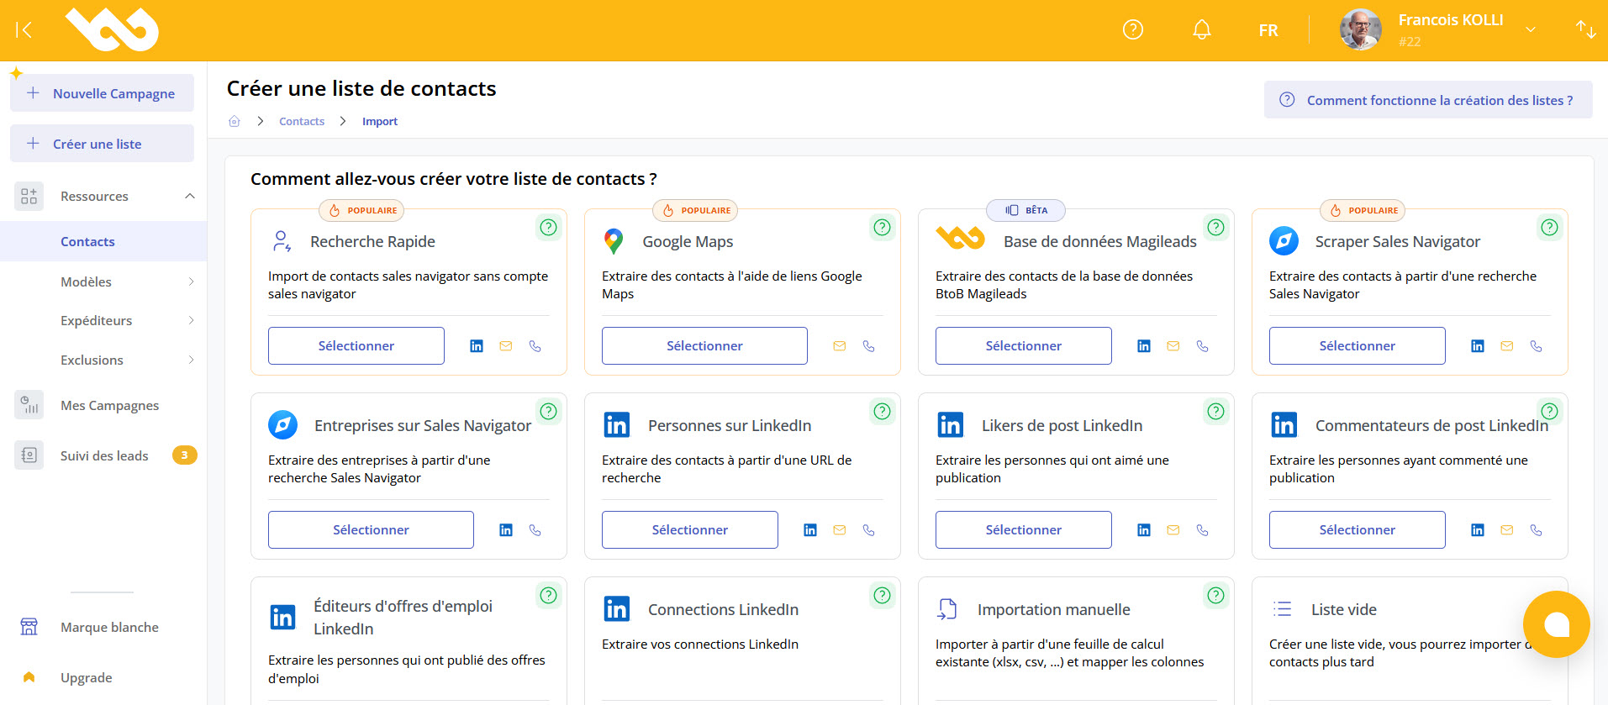Go to Mes Campagnes
The image size is (1608, 705).
109,405
